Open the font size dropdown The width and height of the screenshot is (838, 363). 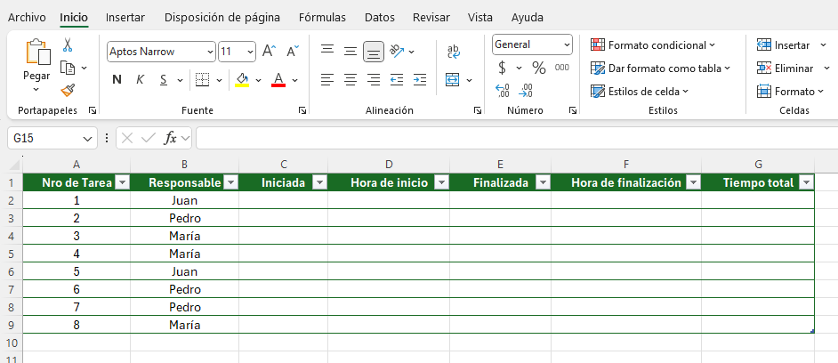click(x=251, y=52)
